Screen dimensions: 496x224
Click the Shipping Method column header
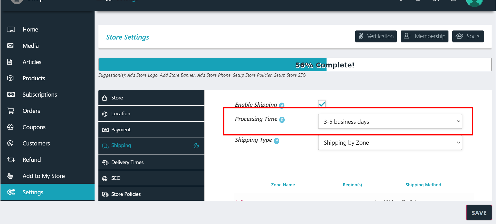(423, 185)
